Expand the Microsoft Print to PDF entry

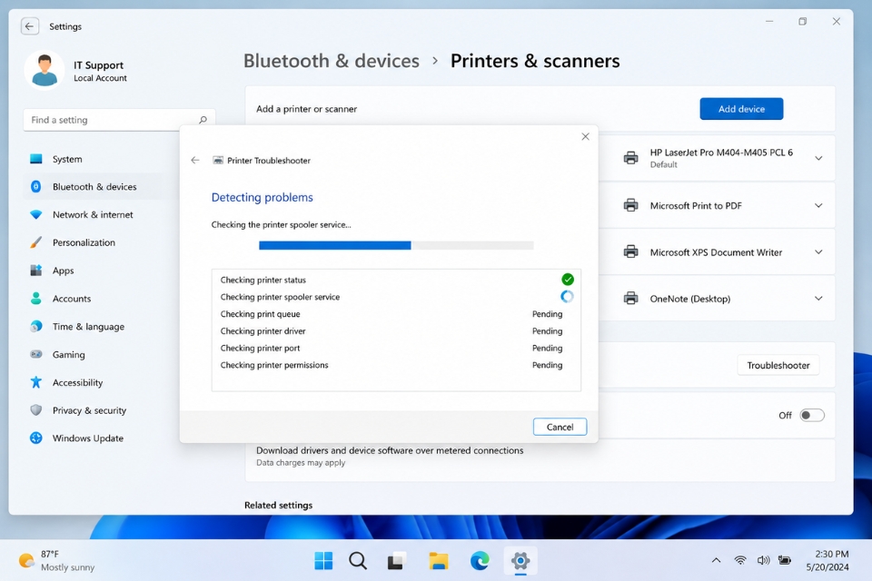click(818, 206)
